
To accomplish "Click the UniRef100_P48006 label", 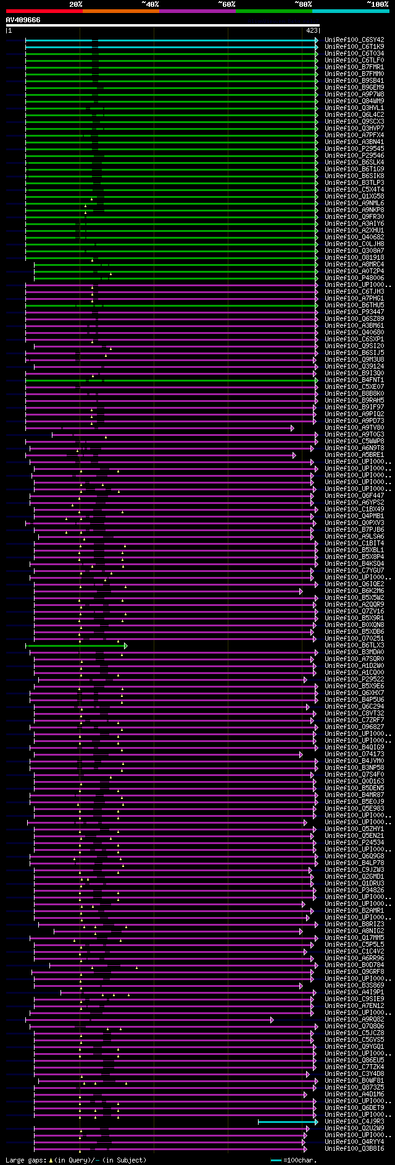I will (x=354, y=278).
